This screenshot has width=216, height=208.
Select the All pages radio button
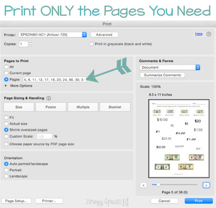(6, 67)
